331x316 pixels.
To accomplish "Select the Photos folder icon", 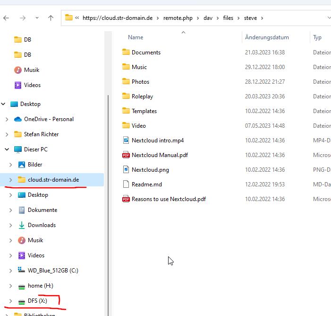I will pyautogui.click(x=126, y=81).
